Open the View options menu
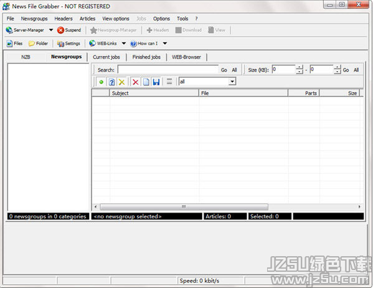The image size is (373, 288). 116,19
